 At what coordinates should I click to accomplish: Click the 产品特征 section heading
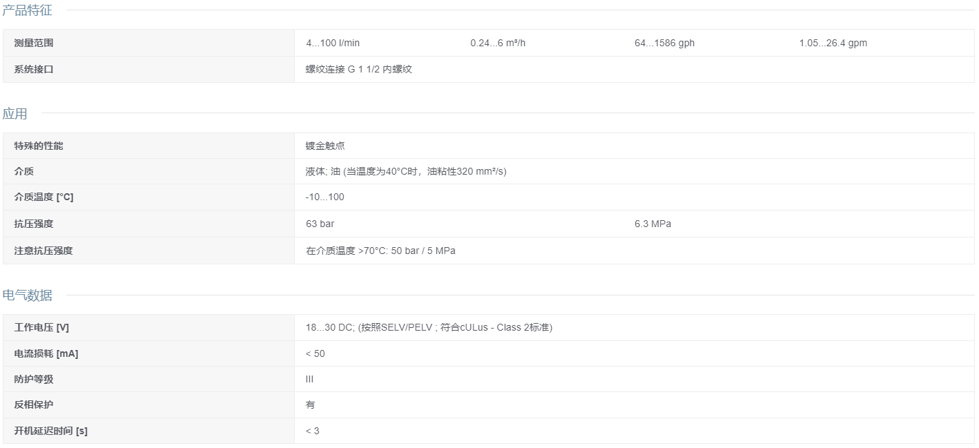[28, 10]
